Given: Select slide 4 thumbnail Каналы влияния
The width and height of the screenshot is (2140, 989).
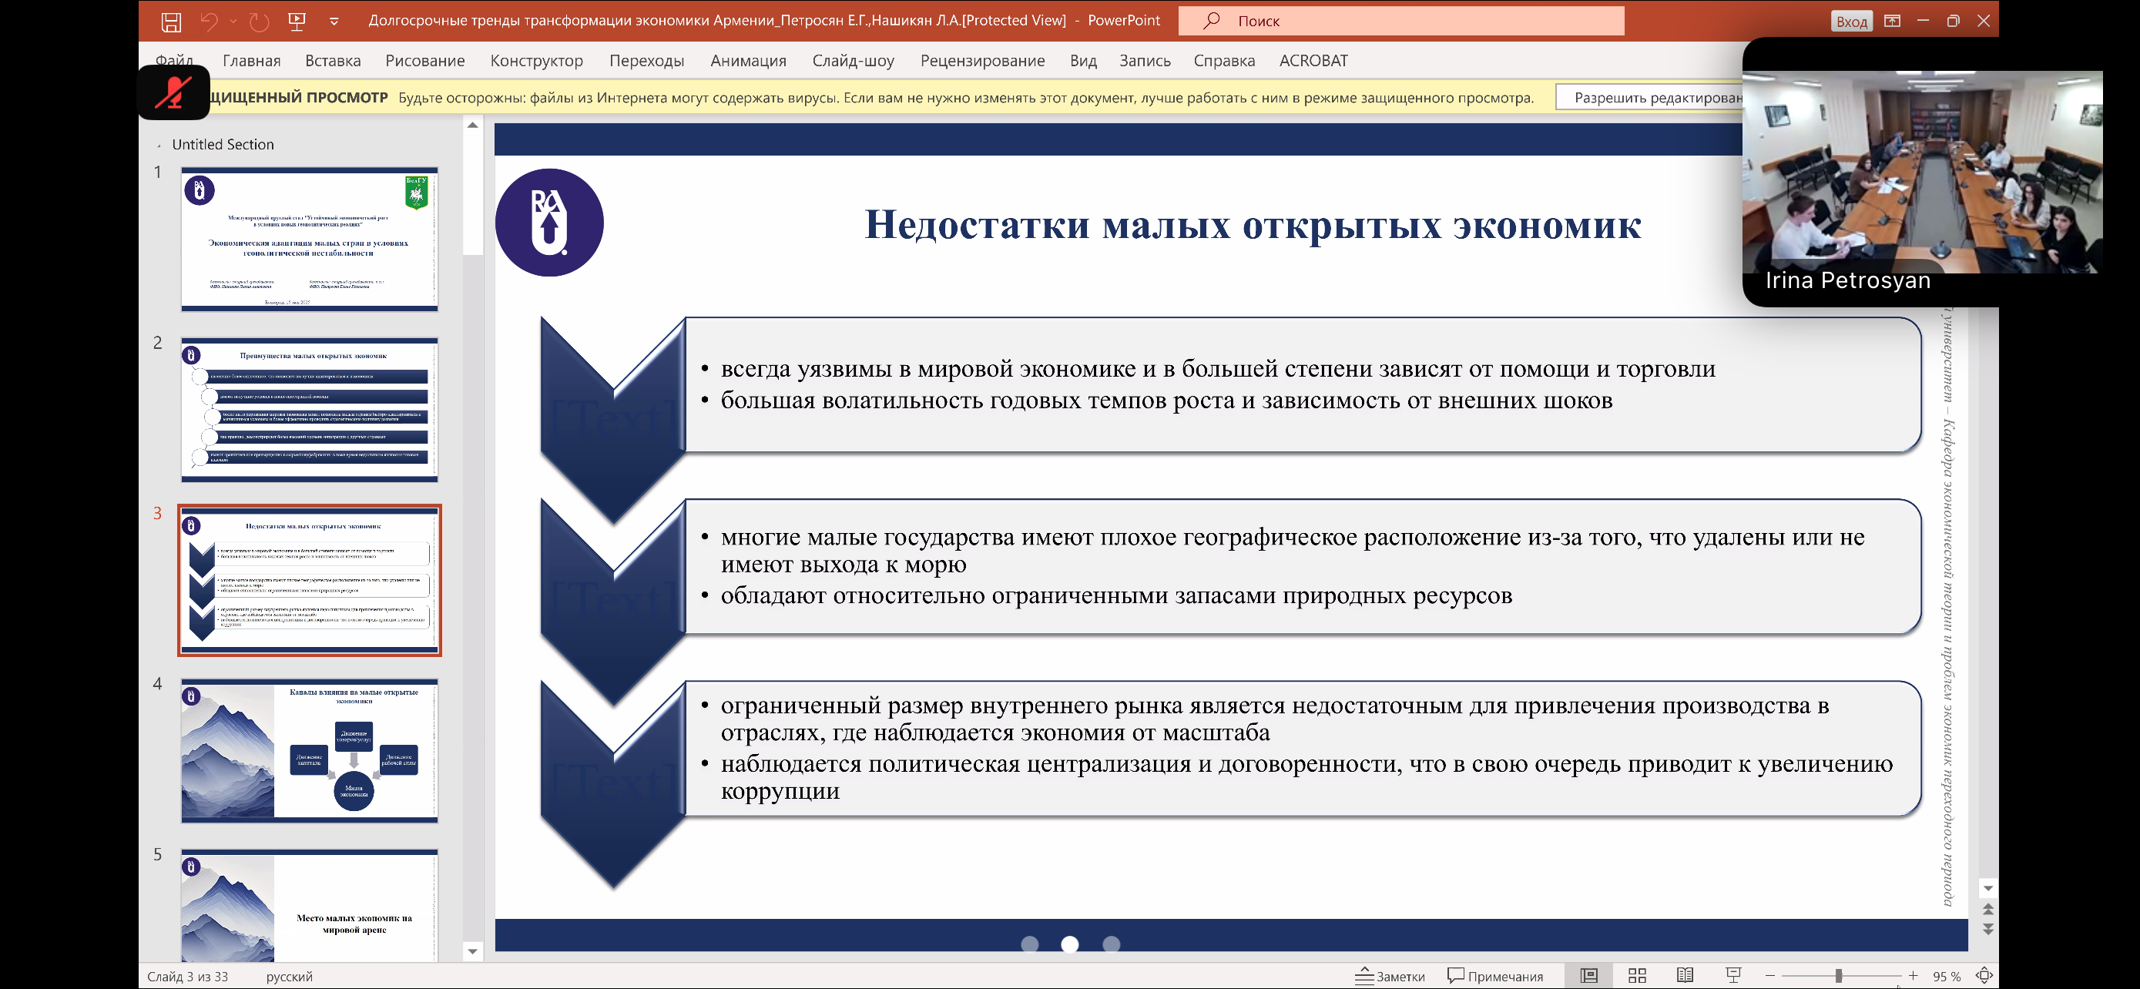Looking at the screenshot, I should coord(309,751).
